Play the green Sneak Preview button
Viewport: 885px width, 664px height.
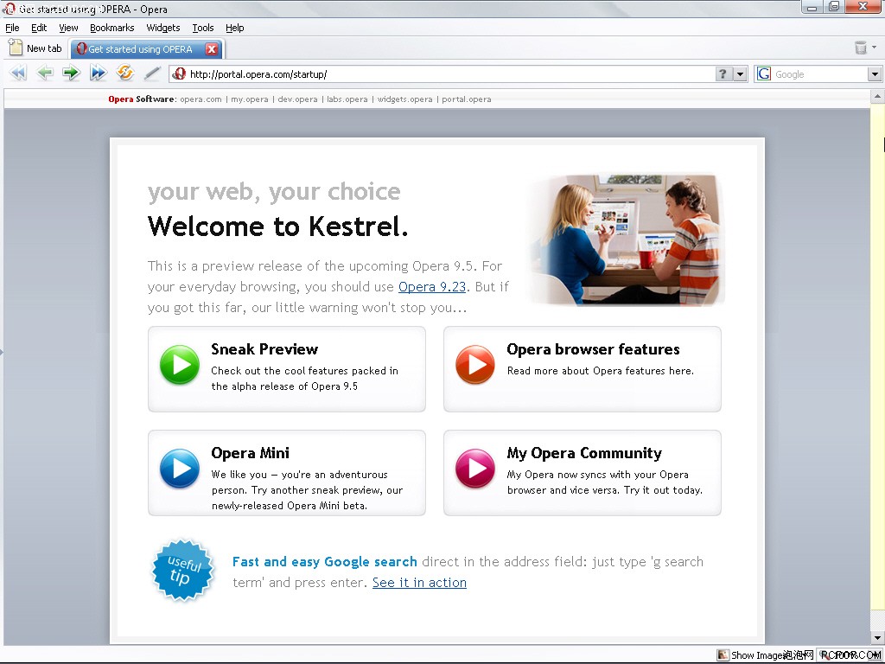(x=180, y=365)
